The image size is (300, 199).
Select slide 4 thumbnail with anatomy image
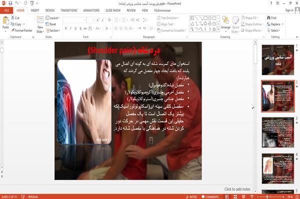278,169
